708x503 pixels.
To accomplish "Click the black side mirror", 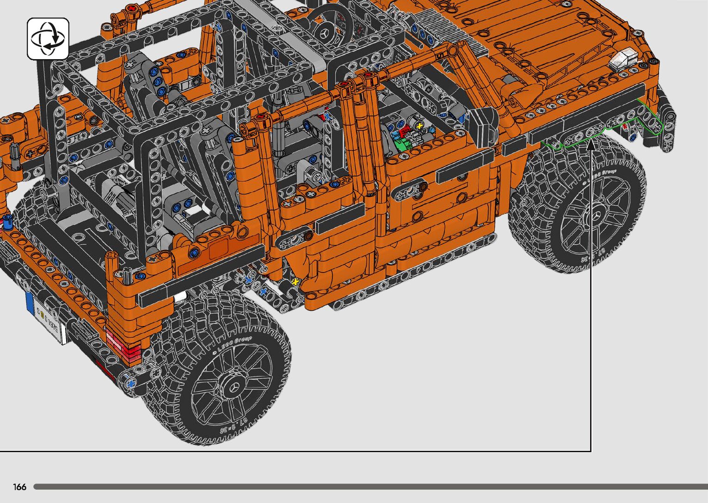I will [481, 123].
